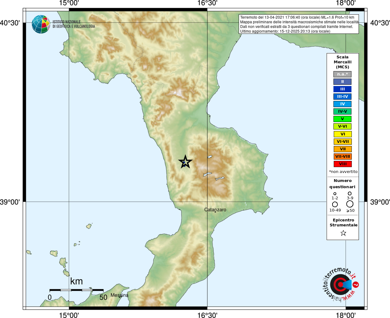390x318 pixels.
Task: Select the intensity II legend swatch
Action: coord(342,82)
